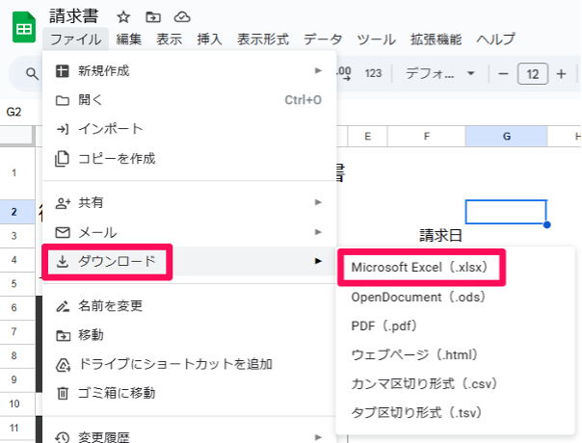Open the 拡張機能 menu

tap(436, 39)
